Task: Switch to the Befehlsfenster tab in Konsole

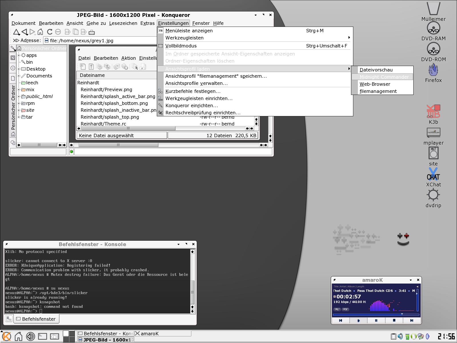Action: point(36,319)
